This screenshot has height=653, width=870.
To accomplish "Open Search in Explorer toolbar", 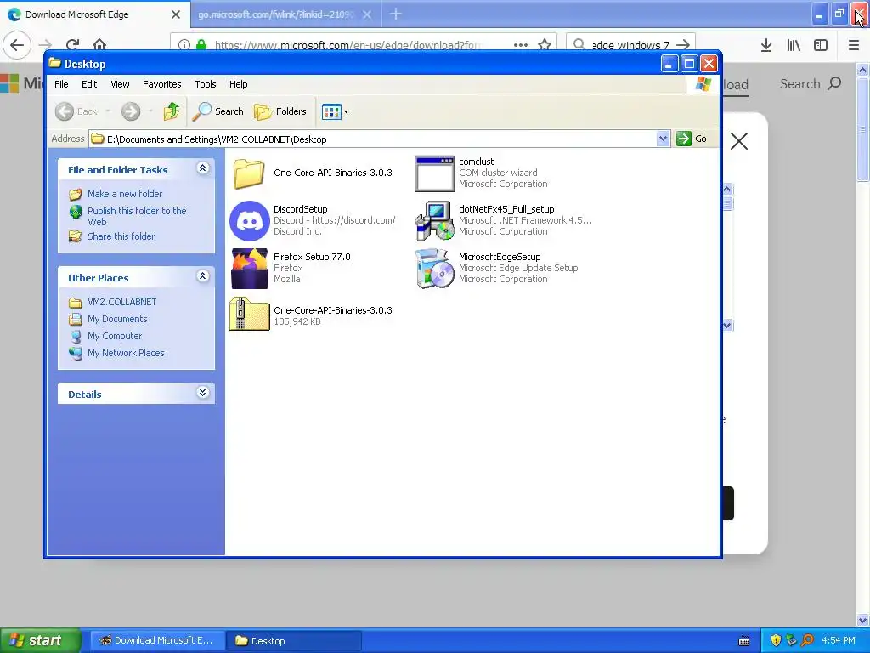I will click(218, 111).
